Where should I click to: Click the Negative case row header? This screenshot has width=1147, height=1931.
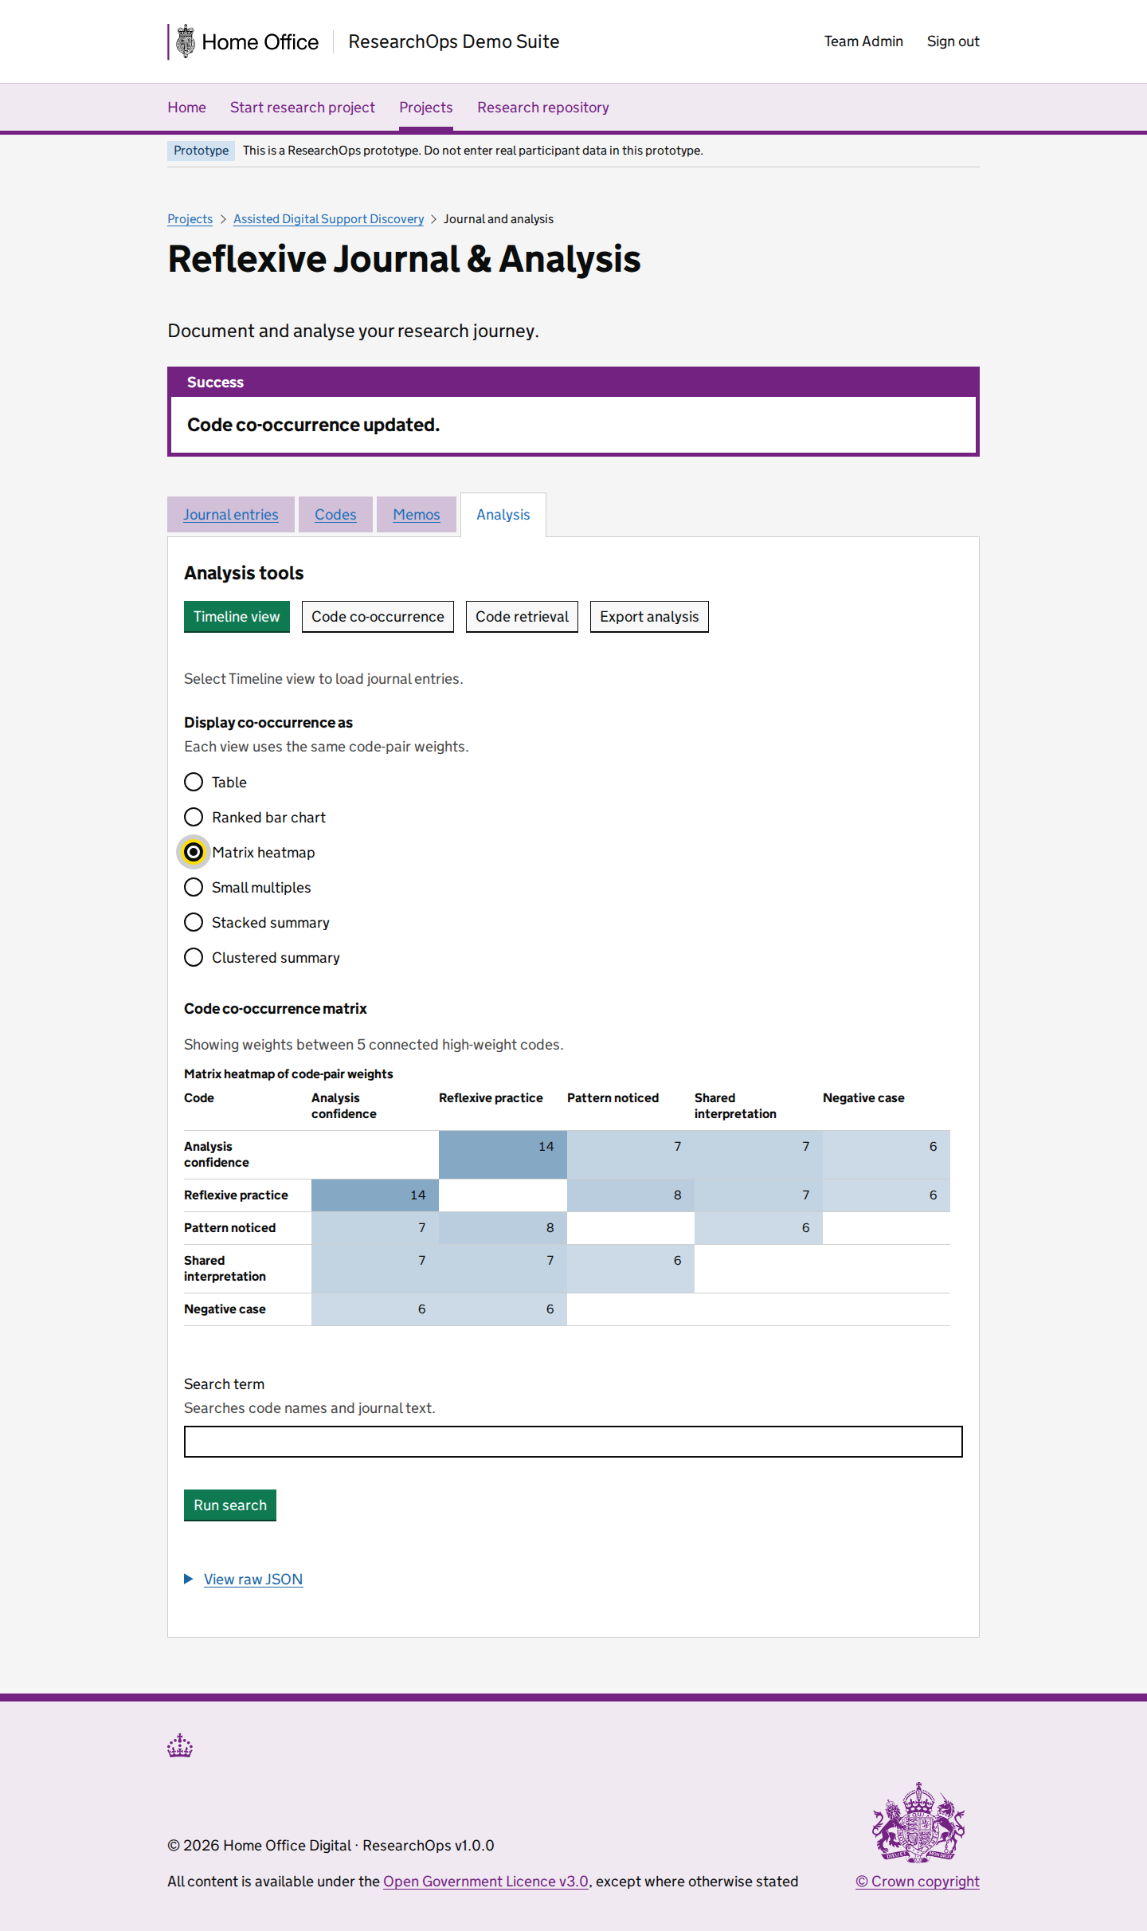(x=225, y=1309)
